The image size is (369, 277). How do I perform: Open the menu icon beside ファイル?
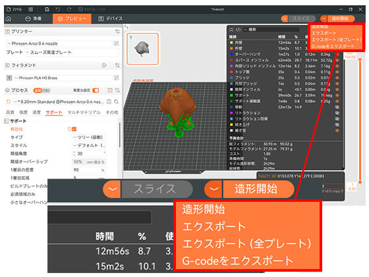(x=31, y=9)
